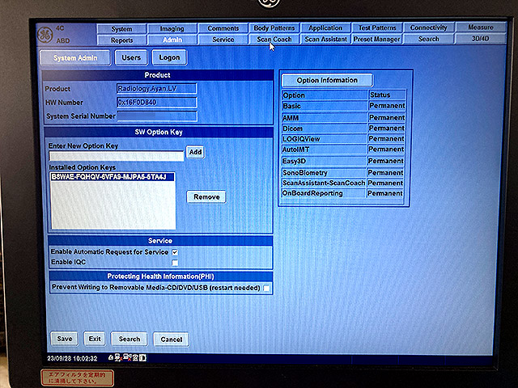Click the SonoBiometry option row
The height and width of the screenshot is (388, 518).
342,172
